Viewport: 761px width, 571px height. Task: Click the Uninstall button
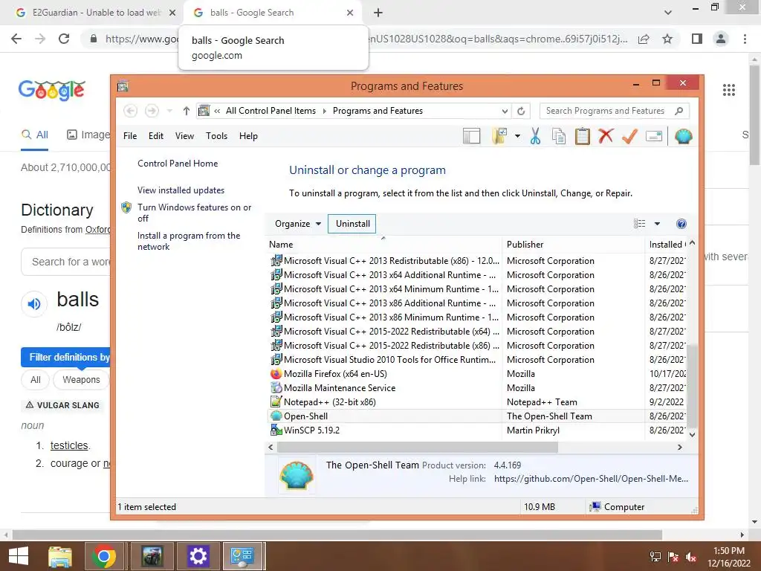click(x=352, y=224)
